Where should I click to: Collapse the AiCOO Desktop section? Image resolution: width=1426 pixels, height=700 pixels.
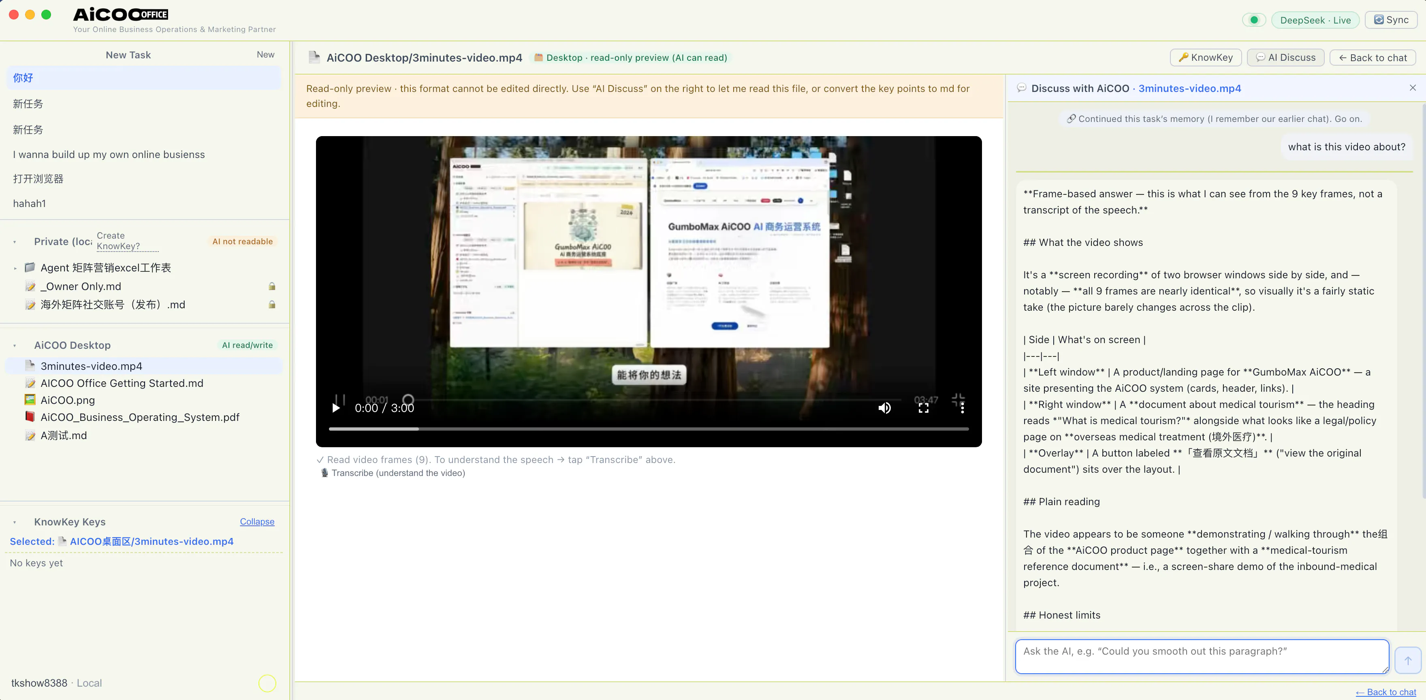tap(15, 346)
